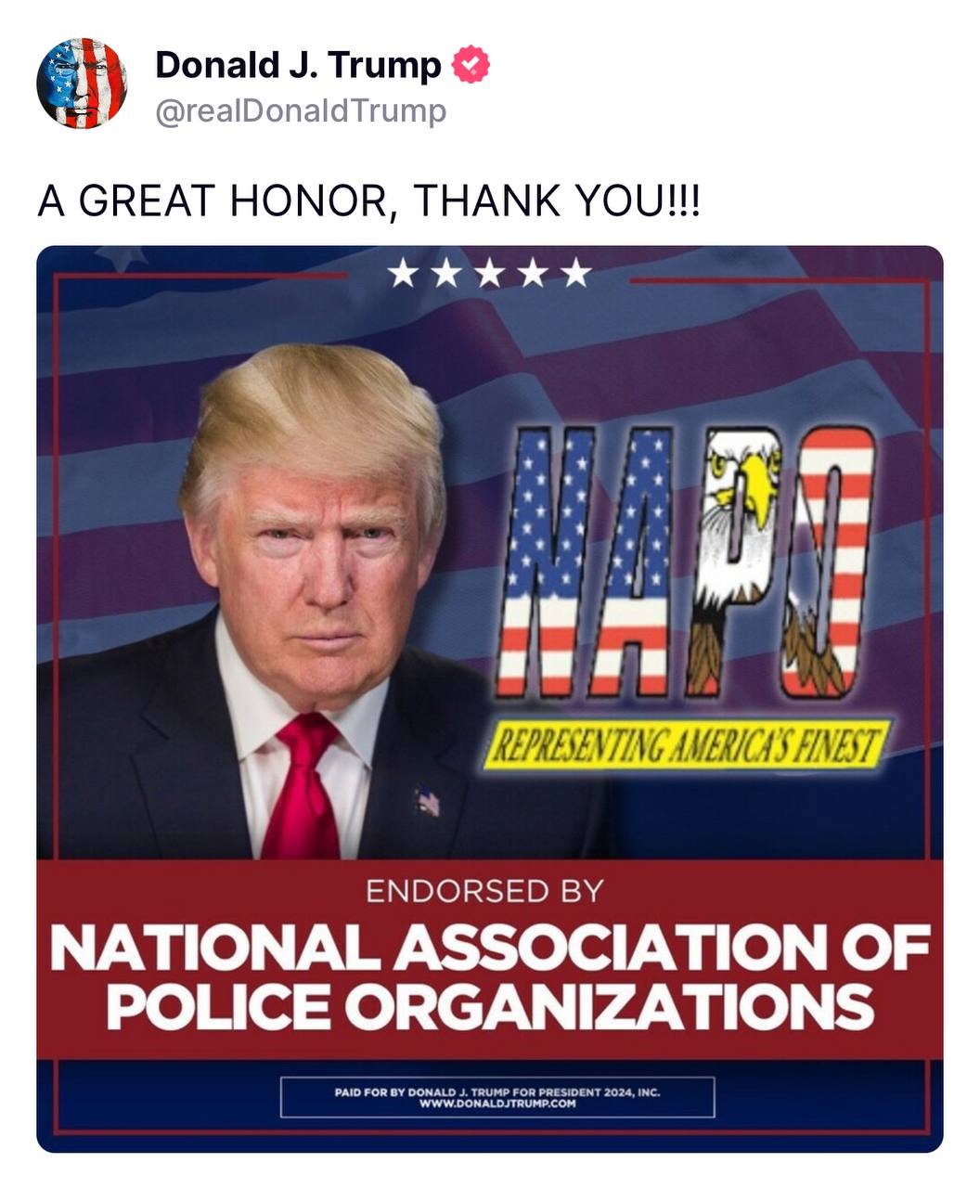The image size is (980, 1188).
Task: Click the 'Paid for by' disclaimer line
Action: tap(497, 1091)
